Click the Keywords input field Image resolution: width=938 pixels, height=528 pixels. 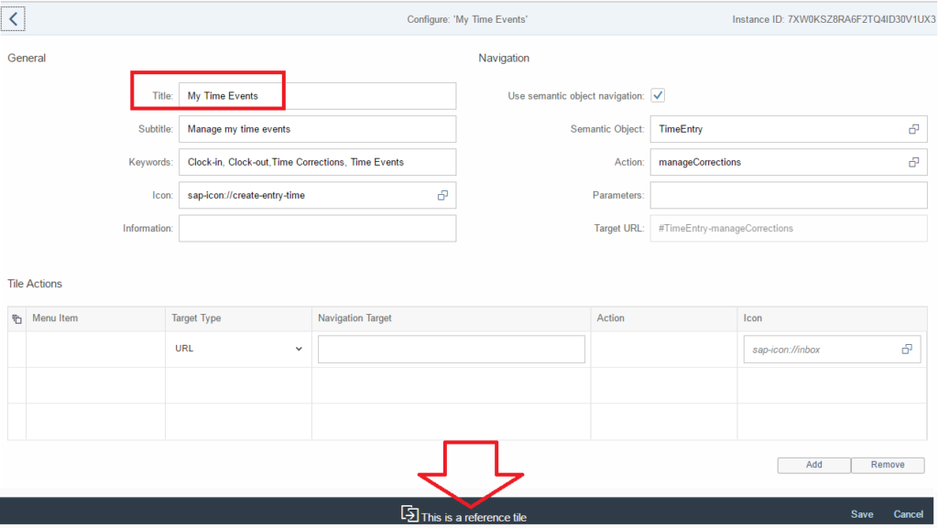(317, 163)
